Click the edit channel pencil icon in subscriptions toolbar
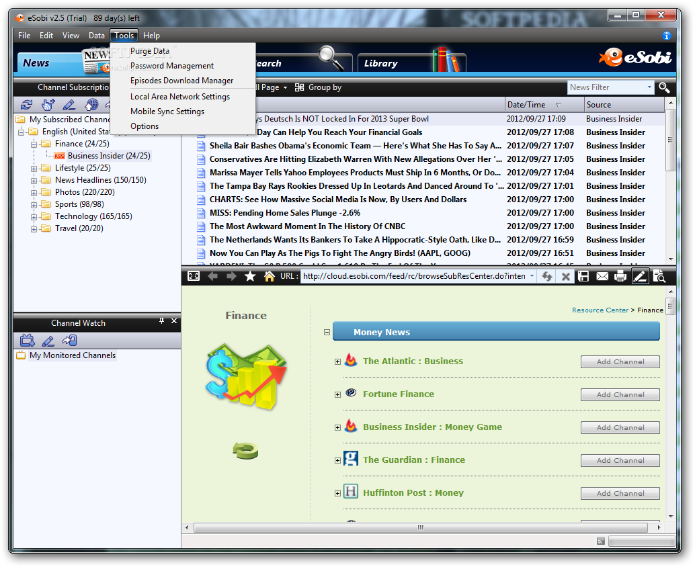 (x=69, y=105)
